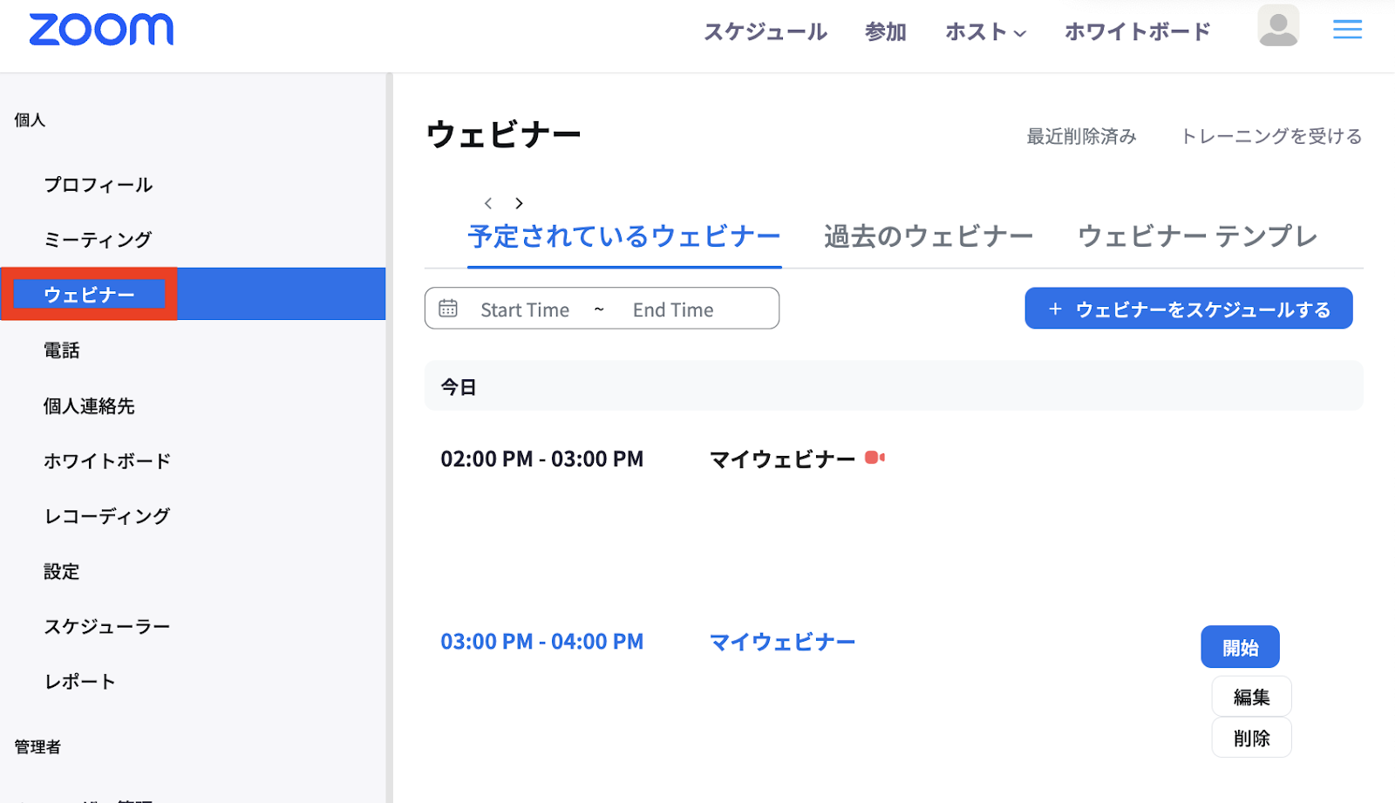Open スケジュール in top navigation
Viewport: 1395px width, 803px height.
766,32
